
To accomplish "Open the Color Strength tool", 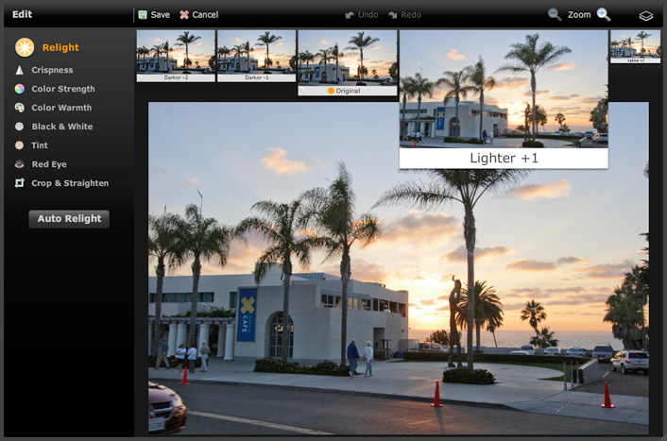I will [x=62, y=89].
